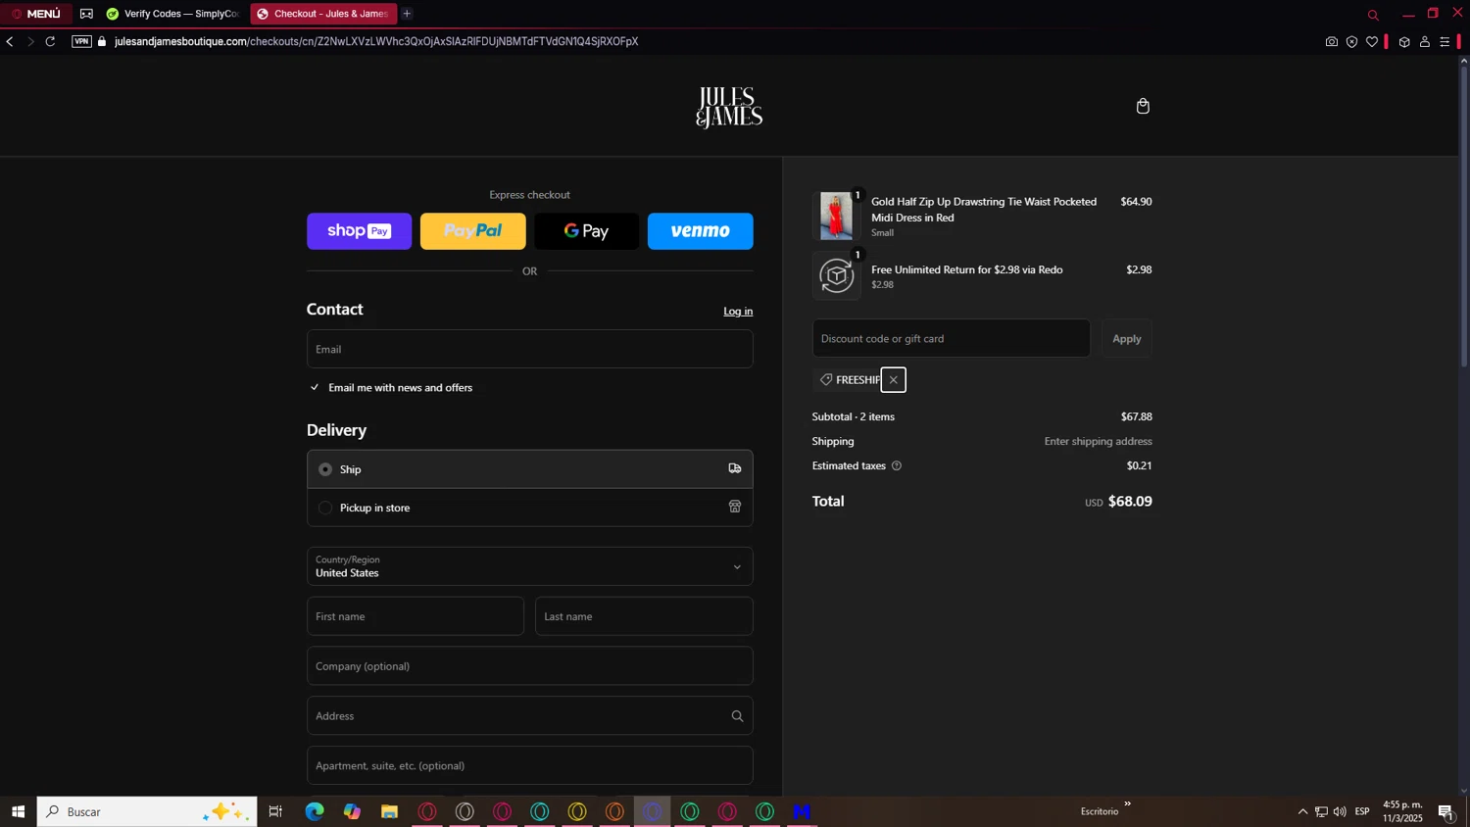Click the Last name field
1470x827 pixels.
(x=644, y=616)
